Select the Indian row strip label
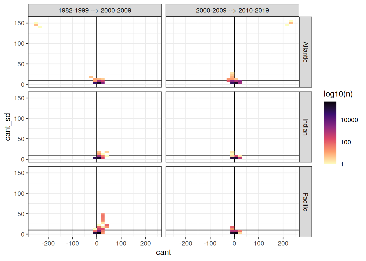Viewport: 366px width, 261px height. [305, 127]
